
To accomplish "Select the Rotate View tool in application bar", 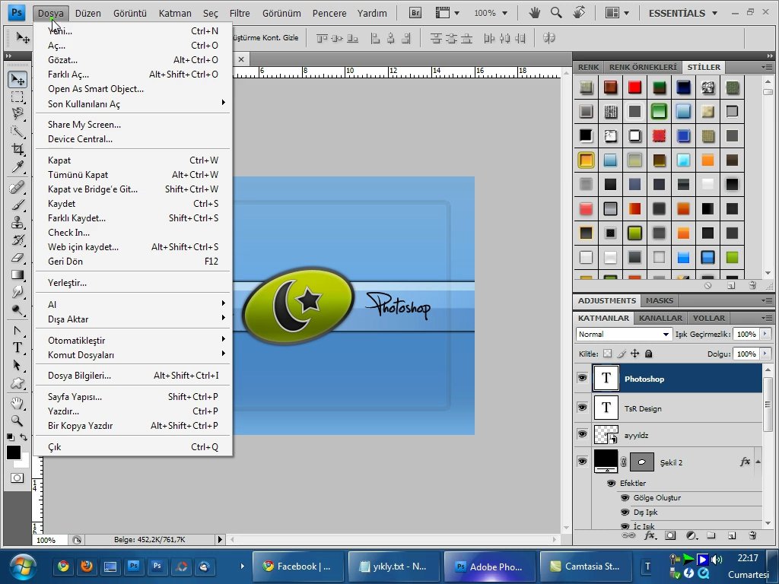I will pyautogui.click(x=579, y=13).
